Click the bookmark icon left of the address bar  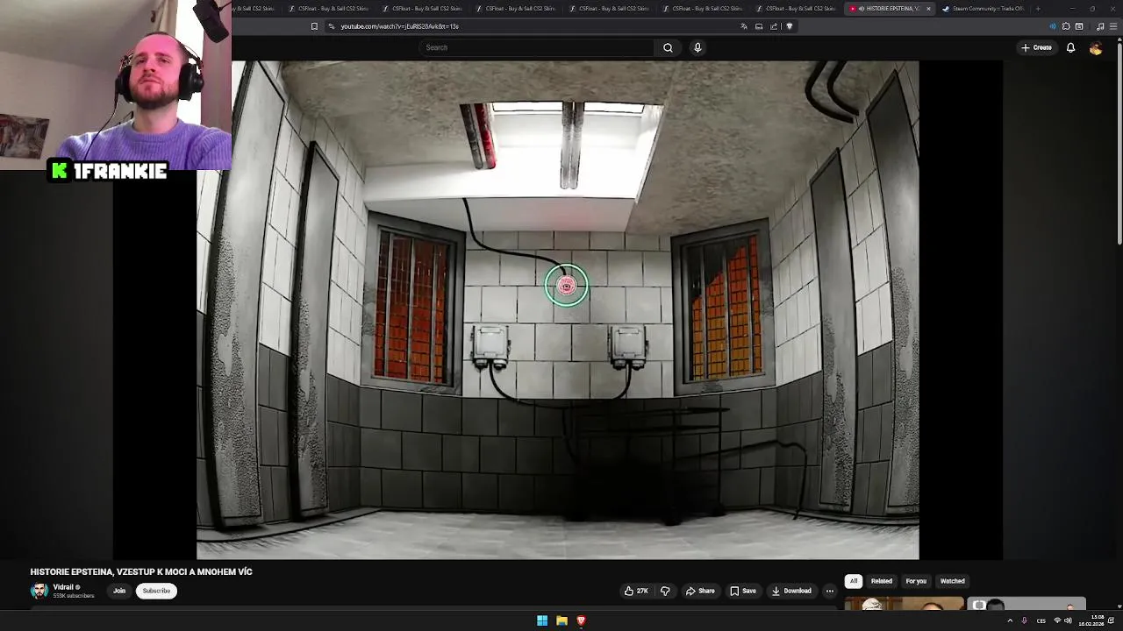point(314,26)
